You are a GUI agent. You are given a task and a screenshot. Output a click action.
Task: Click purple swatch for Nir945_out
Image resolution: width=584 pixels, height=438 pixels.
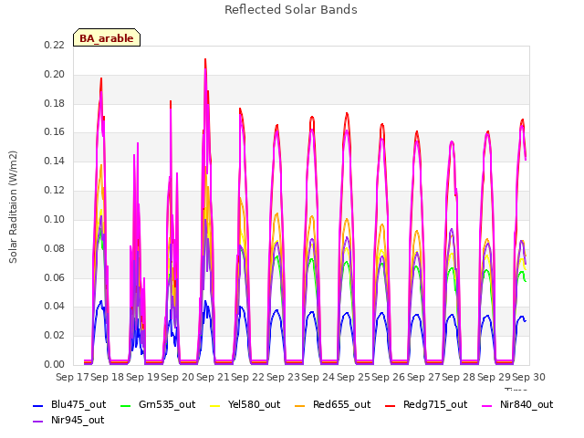[x=38, y=422]
